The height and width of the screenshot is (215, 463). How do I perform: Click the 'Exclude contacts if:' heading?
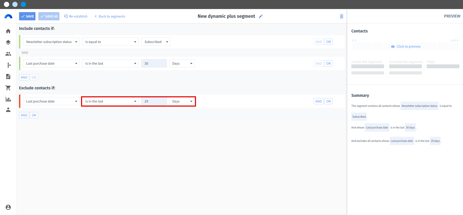click(x=37, y=88)
